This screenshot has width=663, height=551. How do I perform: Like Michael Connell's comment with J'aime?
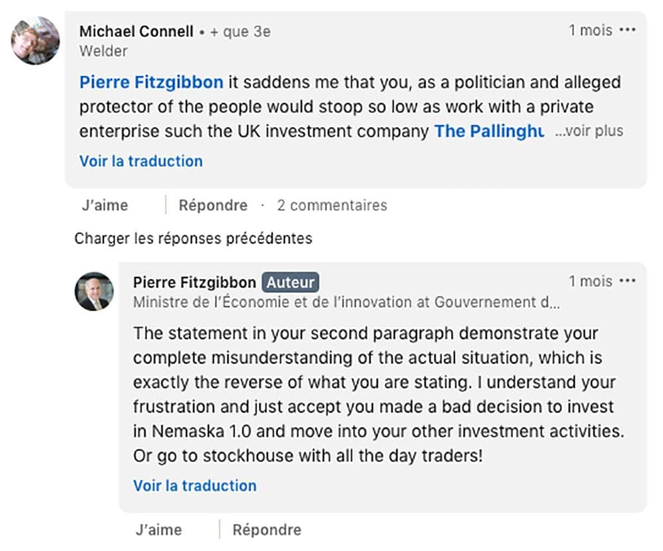(105, 205)
